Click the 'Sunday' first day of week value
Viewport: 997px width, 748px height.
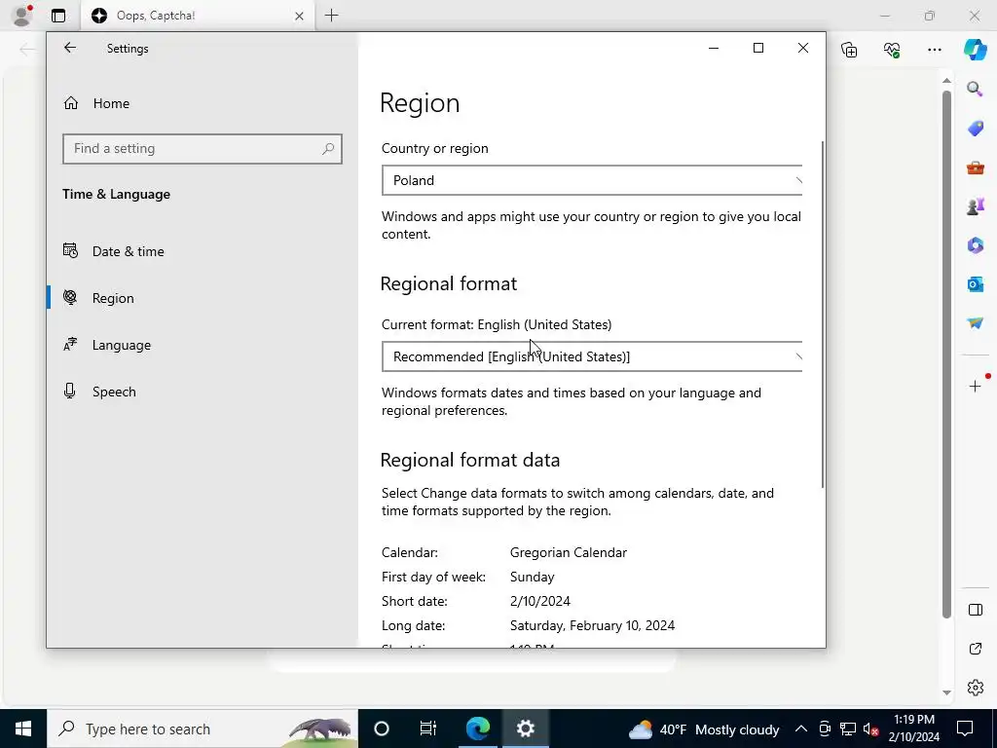coord(533,577)
